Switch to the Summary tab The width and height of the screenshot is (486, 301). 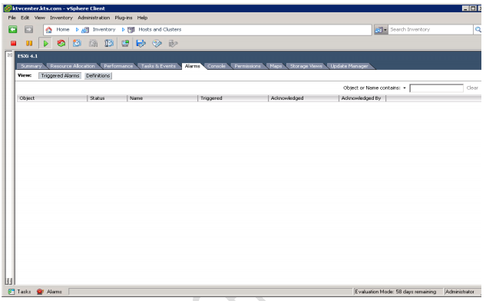tap(31, 66)
